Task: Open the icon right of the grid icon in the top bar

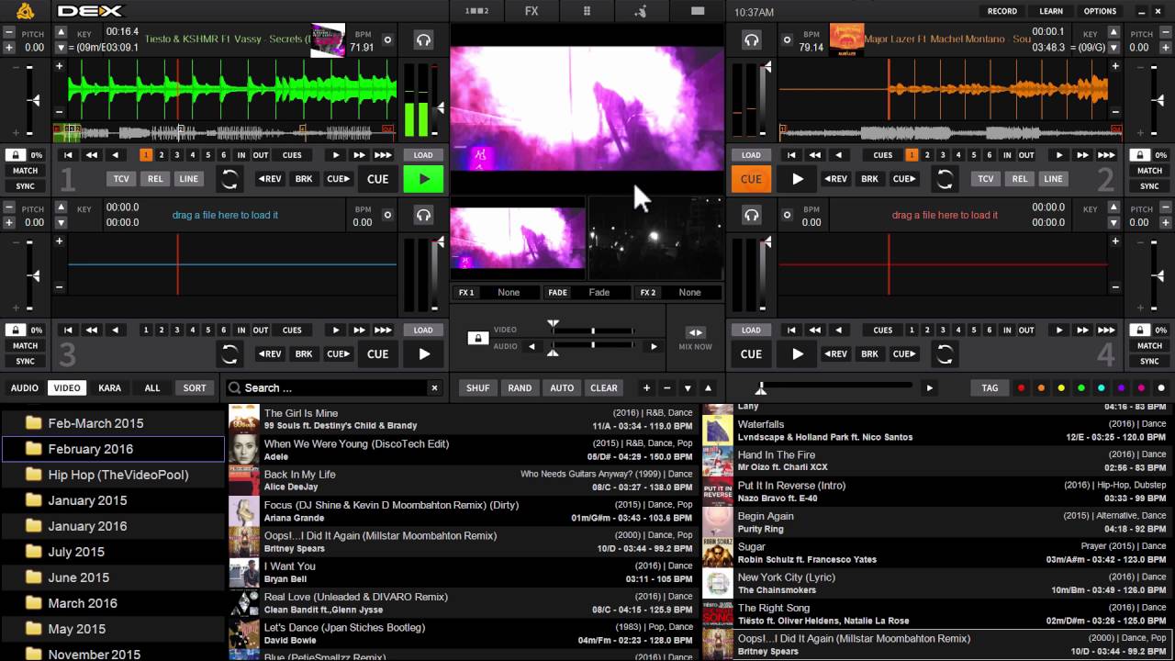Action: [643, 11]
